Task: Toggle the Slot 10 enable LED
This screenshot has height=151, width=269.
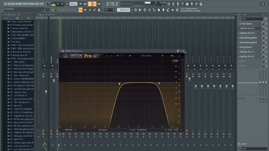Action: point(267,66)
